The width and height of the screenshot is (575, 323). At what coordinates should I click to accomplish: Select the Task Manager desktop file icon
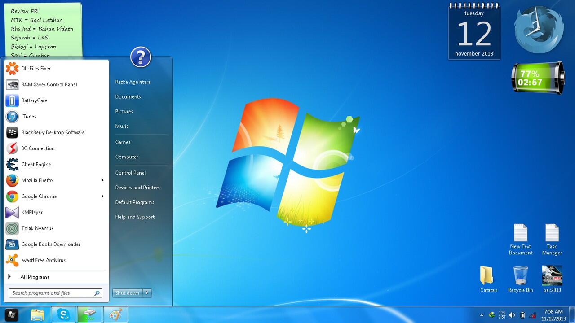click(552, 240)
